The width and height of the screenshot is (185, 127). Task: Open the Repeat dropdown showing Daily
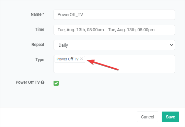click(x=114, y=45)
